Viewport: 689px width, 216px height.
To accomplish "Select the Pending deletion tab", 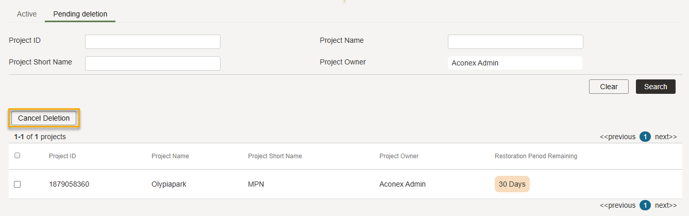I will 80,14.
